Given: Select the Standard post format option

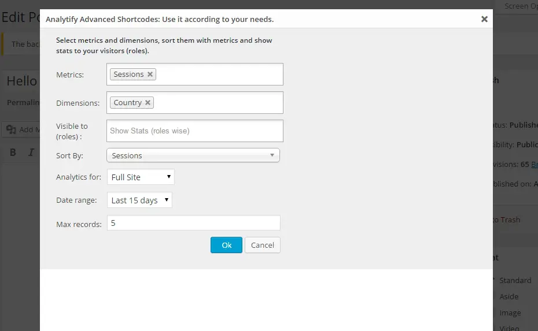Looking at the screenshot, I should point(515,280).
